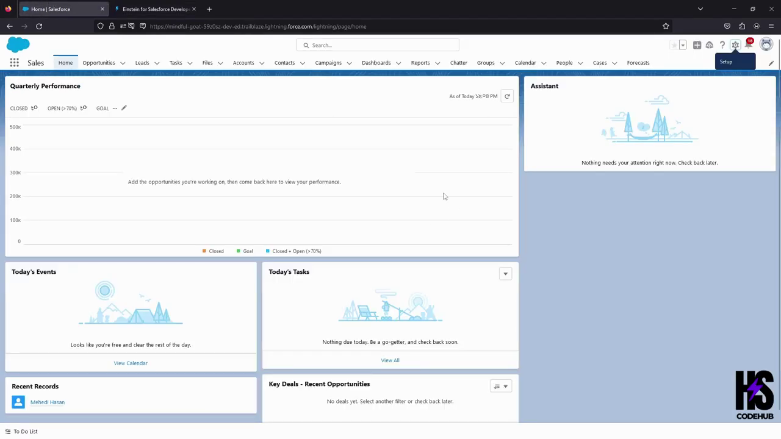Open the Firefox extensions puzzle icon

[742, 26]
